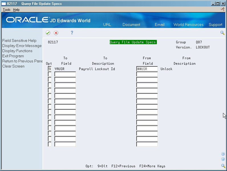Minimize the 82117 window

[x=213, y=4]
